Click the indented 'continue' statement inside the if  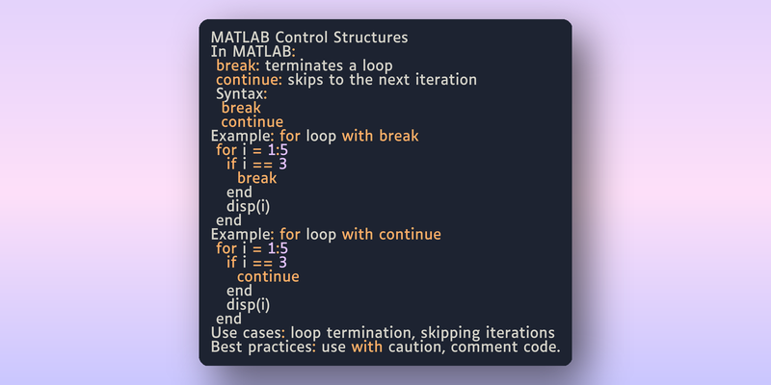(268, 276)
